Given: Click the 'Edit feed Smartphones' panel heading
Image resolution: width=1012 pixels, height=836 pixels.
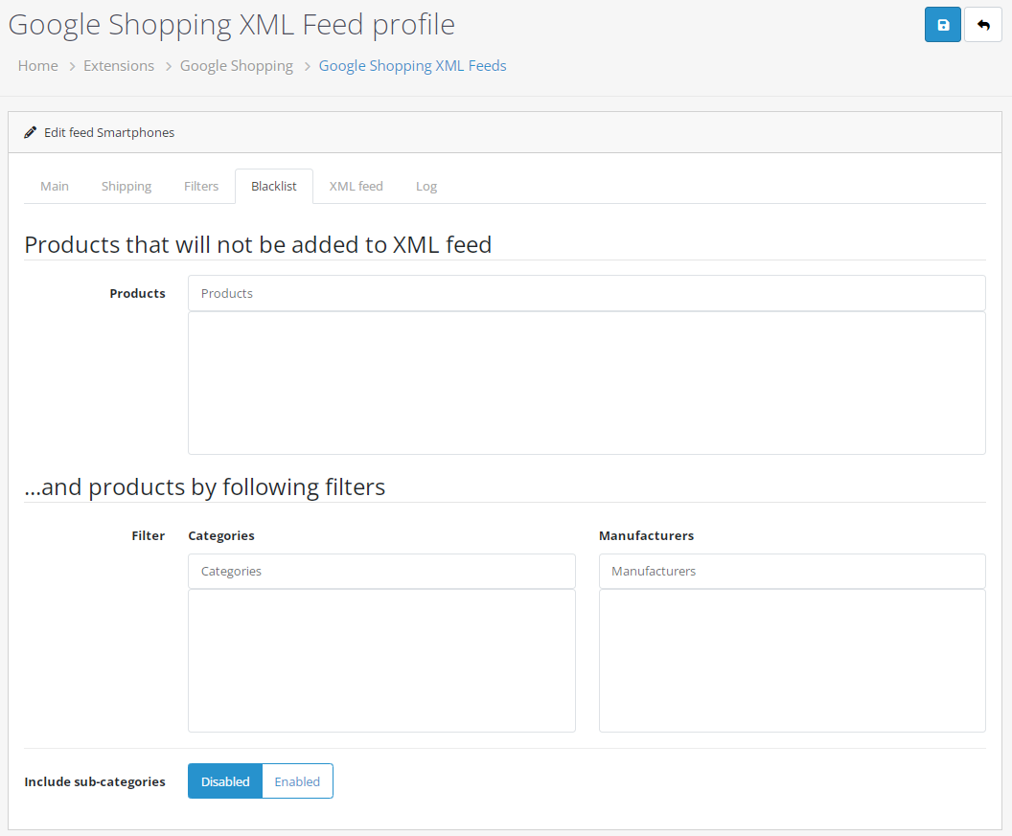Looking at the screenshot, I should 109,132.
